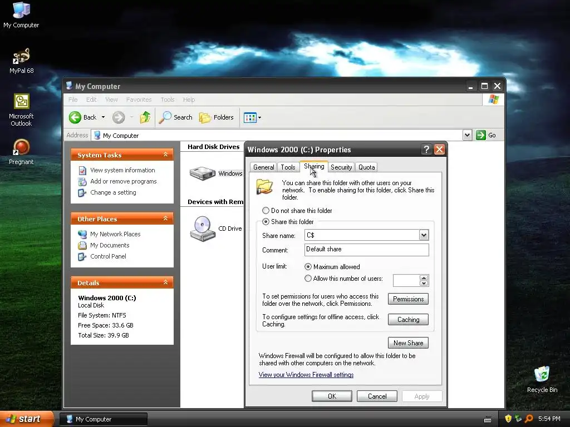Screen dimensions: 570x427
Task: Click the green Back arrow icon
Action: pos(75,117)
